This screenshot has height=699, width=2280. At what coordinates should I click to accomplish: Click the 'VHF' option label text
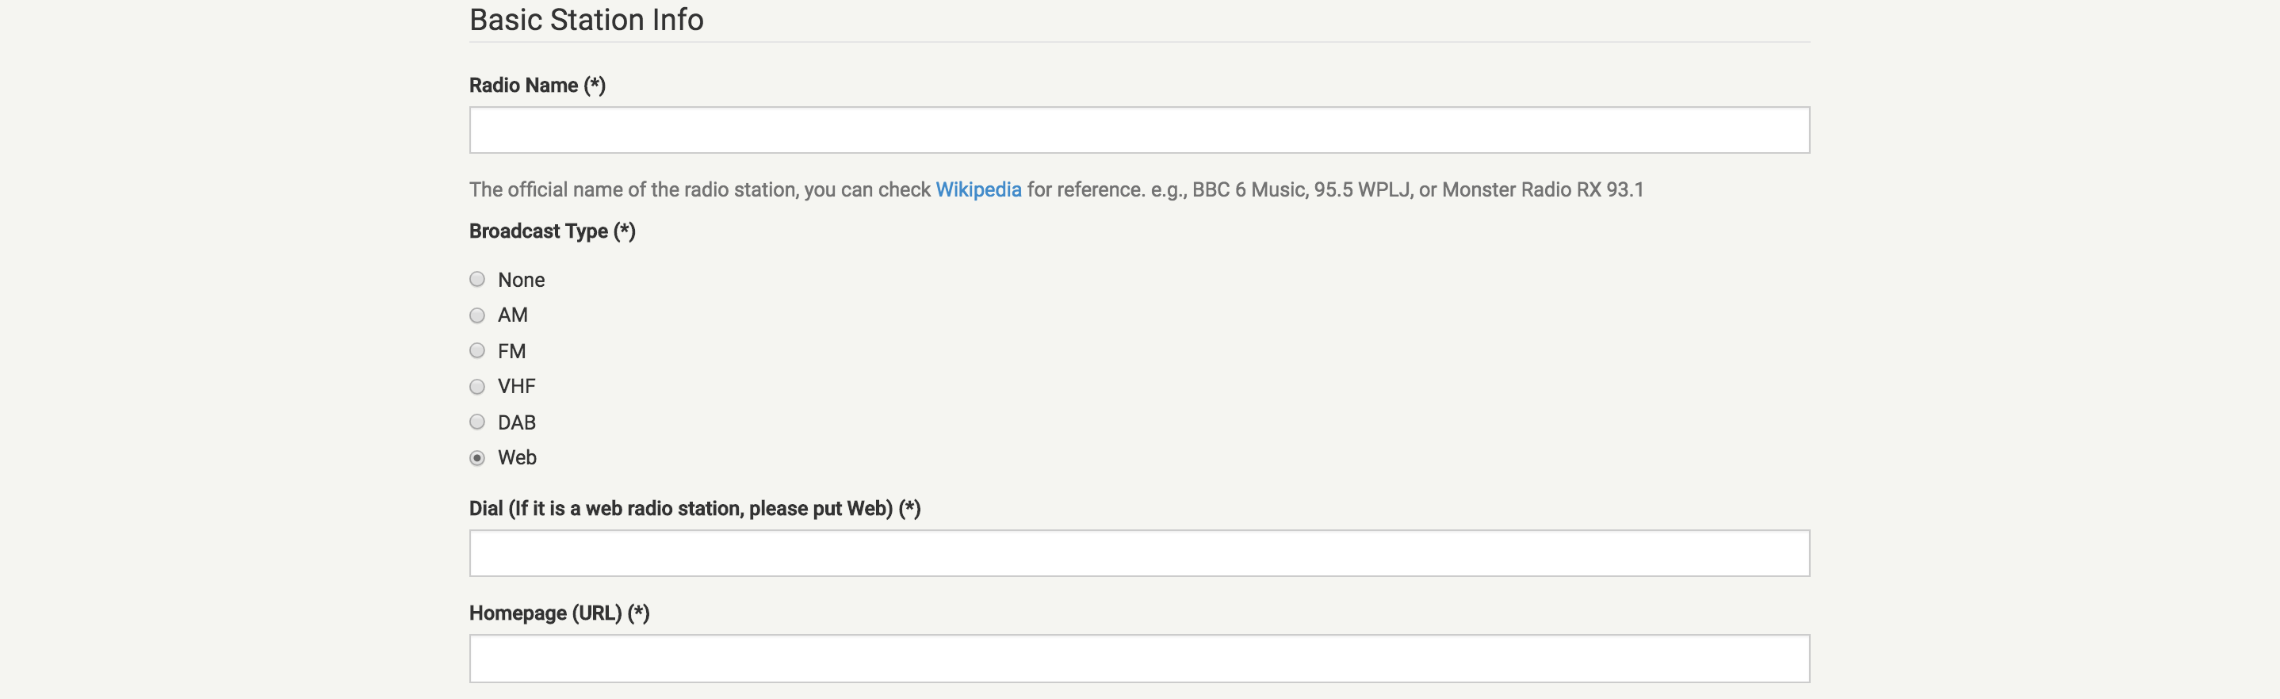[517, 387]
